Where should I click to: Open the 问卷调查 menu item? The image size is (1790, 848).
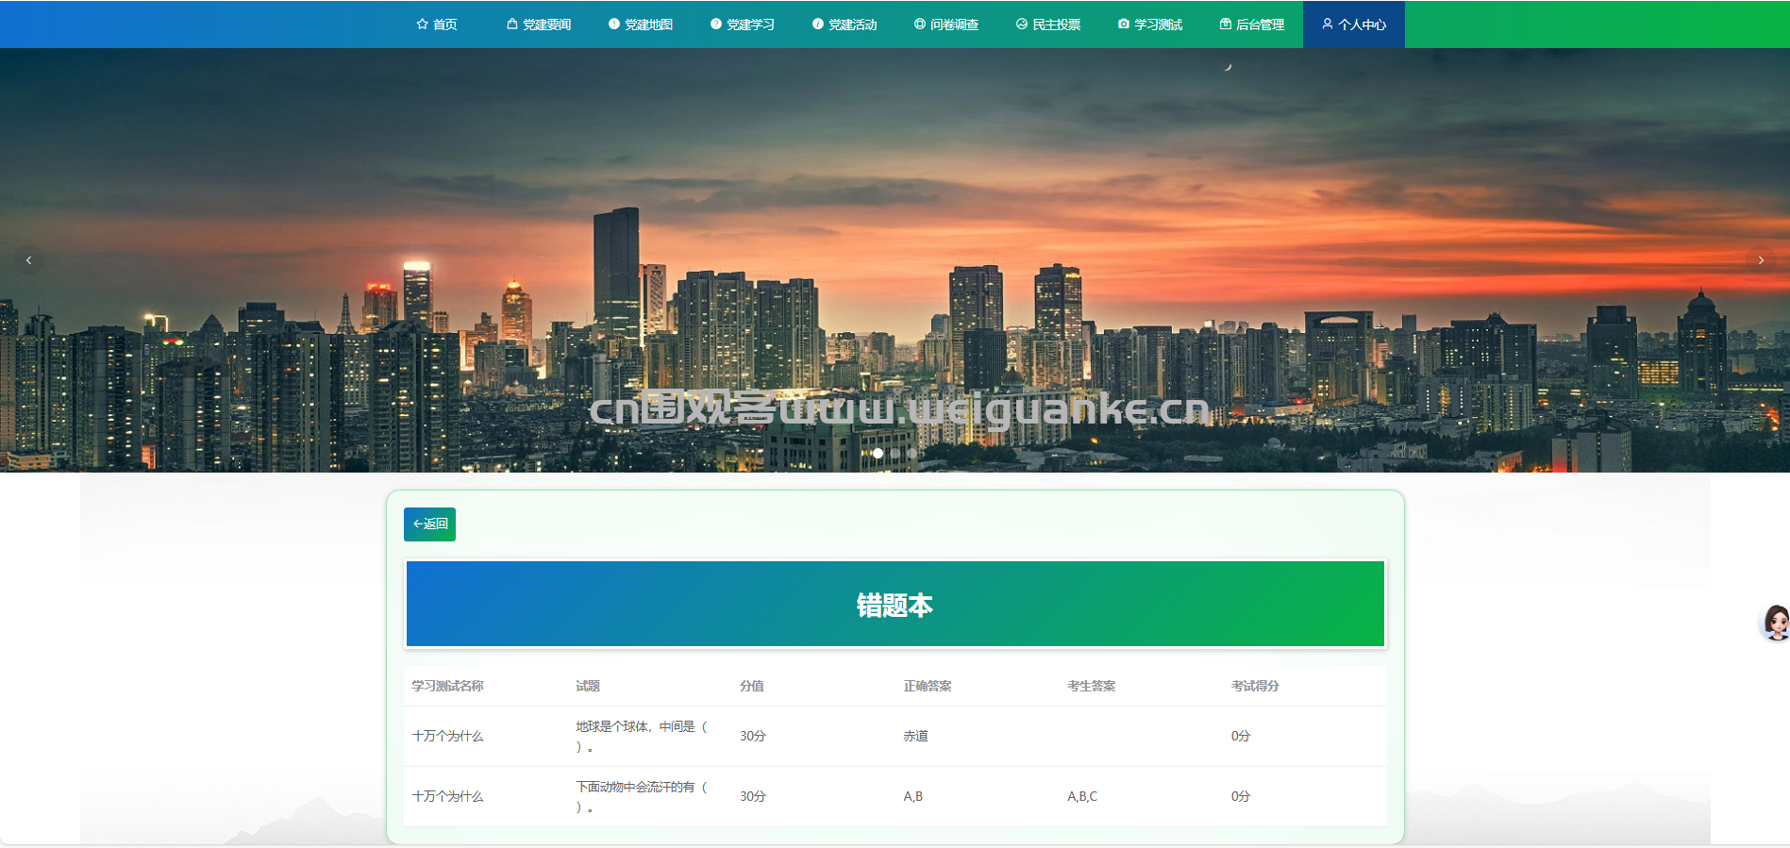(946, 25)
